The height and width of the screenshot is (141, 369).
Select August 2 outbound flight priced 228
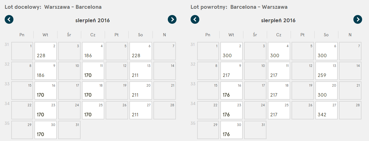(46, 51)
